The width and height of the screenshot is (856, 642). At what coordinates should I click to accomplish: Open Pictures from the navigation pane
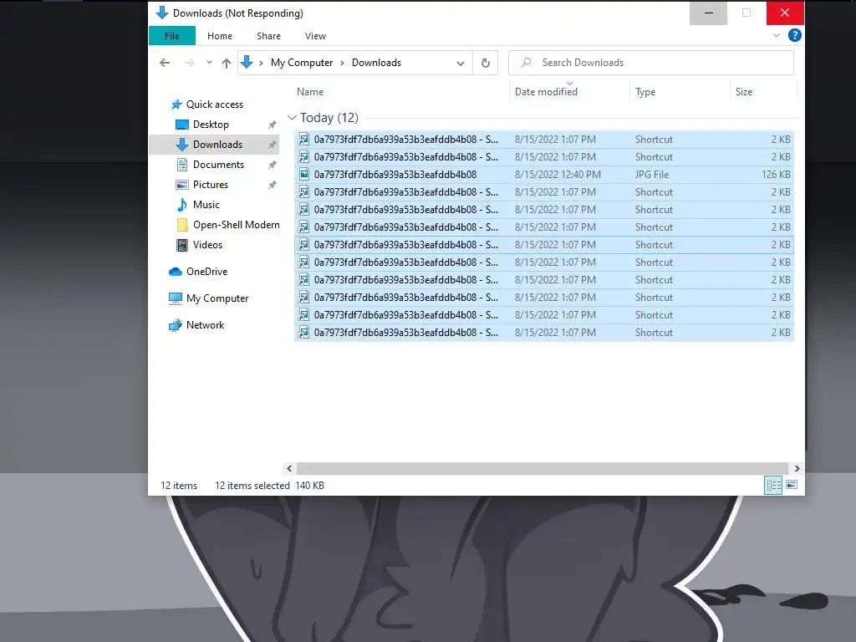coord(210,185)
